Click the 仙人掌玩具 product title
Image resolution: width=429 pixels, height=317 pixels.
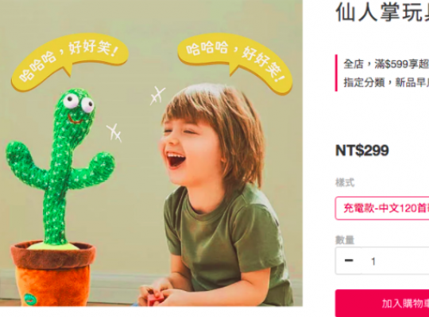[x=382, y=12]
